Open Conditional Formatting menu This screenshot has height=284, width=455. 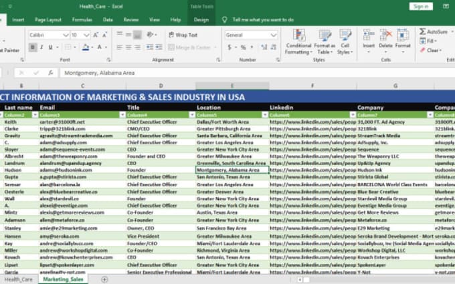pos(298,41)
